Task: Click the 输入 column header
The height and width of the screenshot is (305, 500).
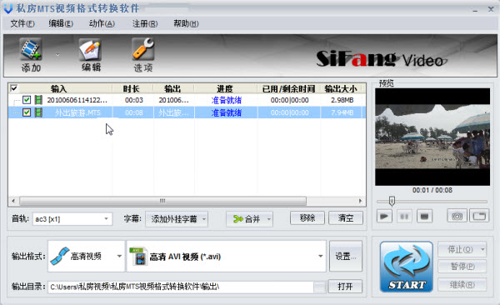Action: 58,88
